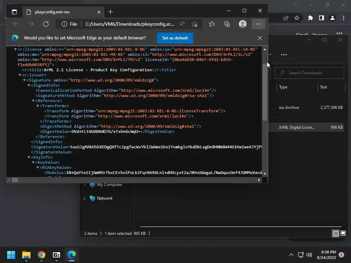Collapse the Reference XML node

33,101
